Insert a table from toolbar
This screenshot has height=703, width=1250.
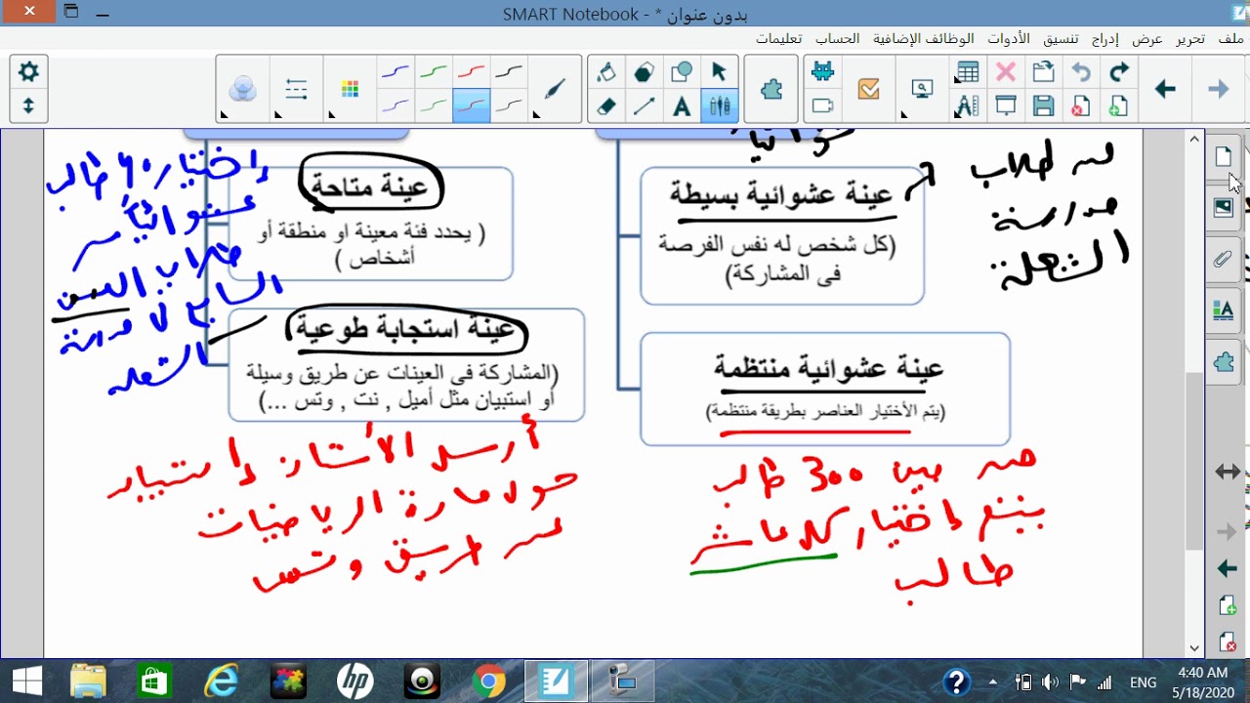(x=968, y=72)
